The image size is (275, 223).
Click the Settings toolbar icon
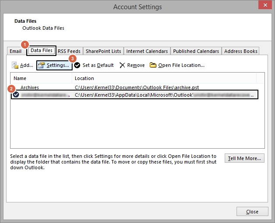click(42, 65)
